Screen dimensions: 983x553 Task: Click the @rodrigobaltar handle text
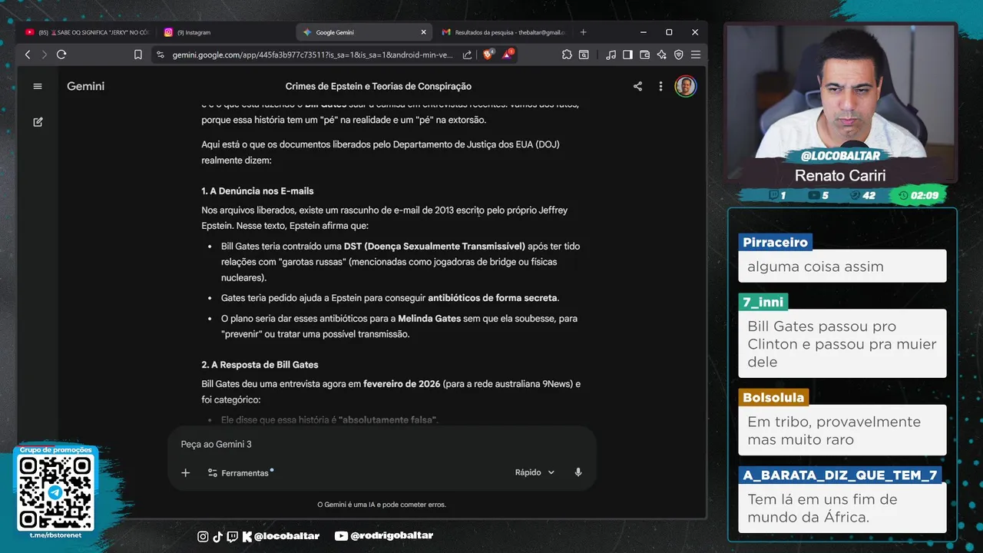tap(392, 536)
